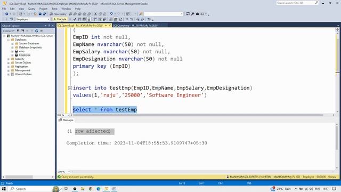The width and height of the screenshot is (341, 192).
Task: Click the Object Explorer activity monitor icon
Action: pos(42,31)
